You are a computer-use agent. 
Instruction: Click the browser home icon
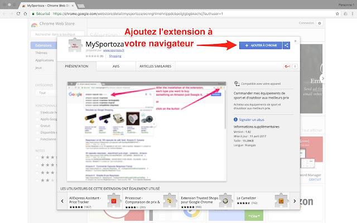[25, 13]
